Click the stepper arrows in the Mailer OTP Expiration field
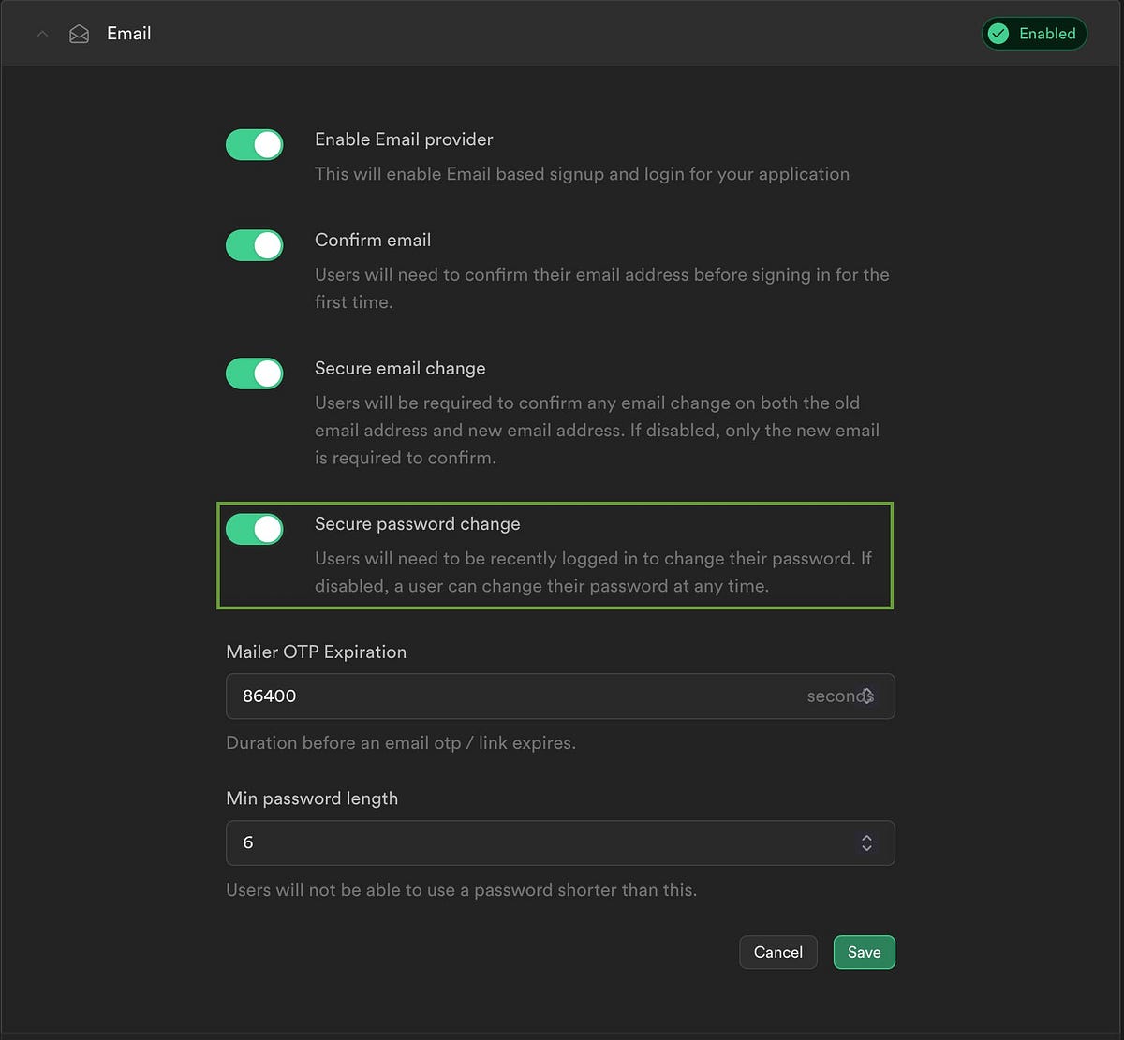Viewport: 1124px width, 1040px height. pyautogui.click(x=866, y=696)
